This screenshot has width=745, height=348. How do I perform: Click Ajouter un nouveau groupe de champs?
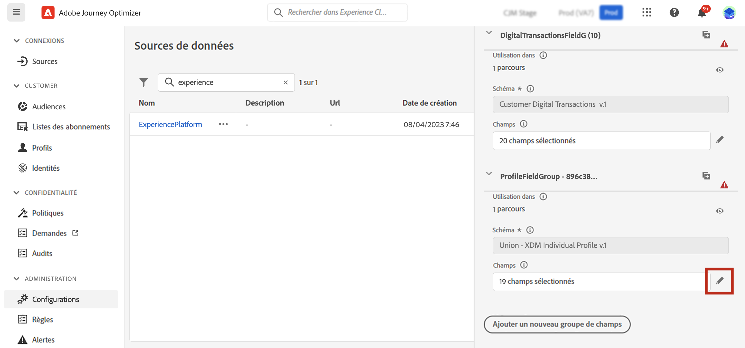tap(557, 324)
